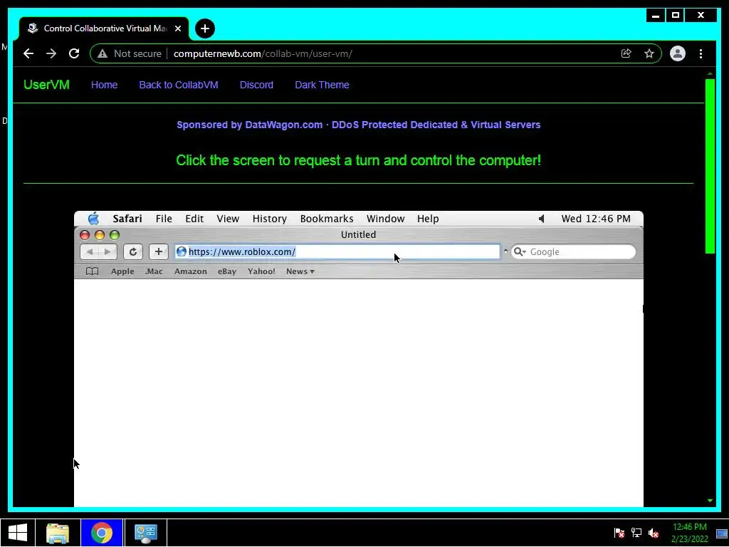The image size is (729, 547).
Task: Open the Edit menu in Safari
Action: (x=194, y=219)
